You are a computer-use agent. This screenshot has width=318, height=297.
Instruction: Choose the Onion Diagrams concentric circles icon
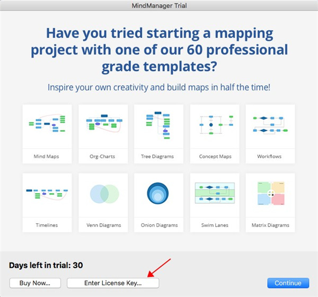(157, 193)
